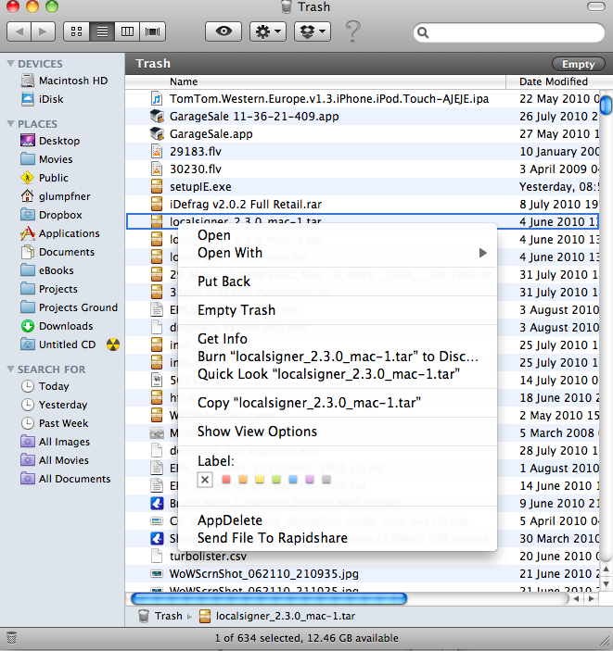Choose Show View Options

coord(338,432)
